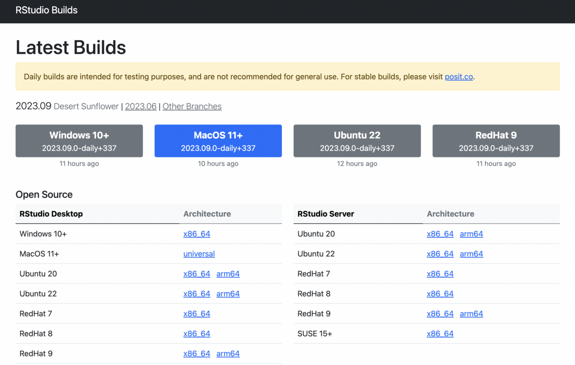Open Server SUSE 15+ x86_64 link
The width and height of the screenshot is (575, 365).
440,333
